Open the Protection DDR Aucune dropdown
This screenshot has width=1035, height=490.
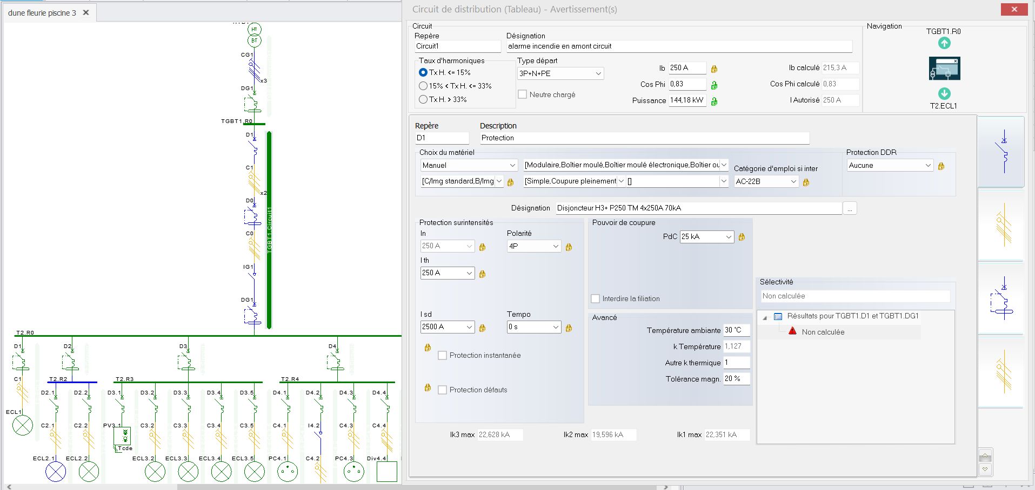click(890, 165)
